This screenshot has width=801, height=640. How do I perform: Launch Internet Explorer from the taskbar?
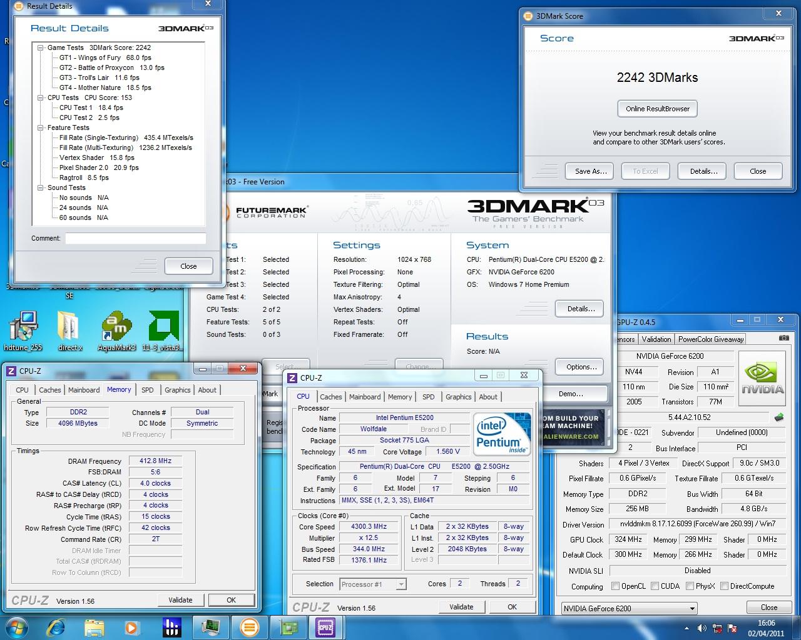pos(56,627)
